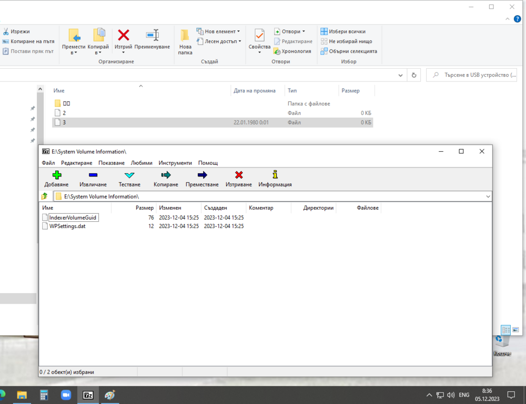The height and width of the screenshot is (404, 526).
Task: Click the green Добавяне (Add) icon in 7-Zip
Action: [56, 175]
